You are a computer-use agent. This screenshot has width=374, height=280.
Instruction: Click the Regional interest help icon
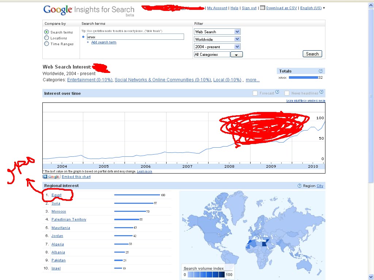tap(299, 186)
